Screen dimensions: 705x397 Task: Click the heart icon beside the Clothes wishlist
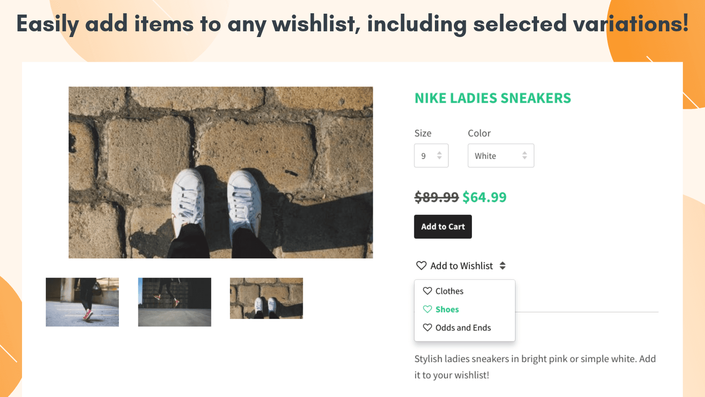pos(427,291)
